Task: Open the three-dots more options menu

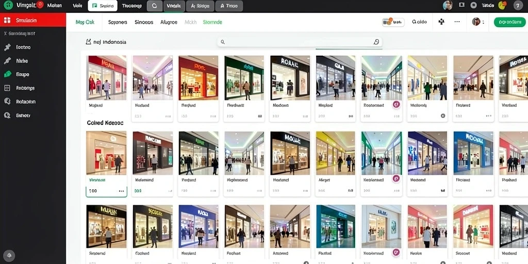Action: pyautogui.click(x=457, y=22)
